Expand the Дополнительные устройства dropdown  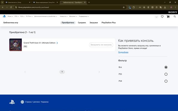pos(46,16)
